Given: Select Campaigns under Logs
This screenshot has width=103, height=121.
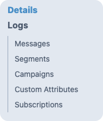Looking at the screenshot, I should coord(34,74).
